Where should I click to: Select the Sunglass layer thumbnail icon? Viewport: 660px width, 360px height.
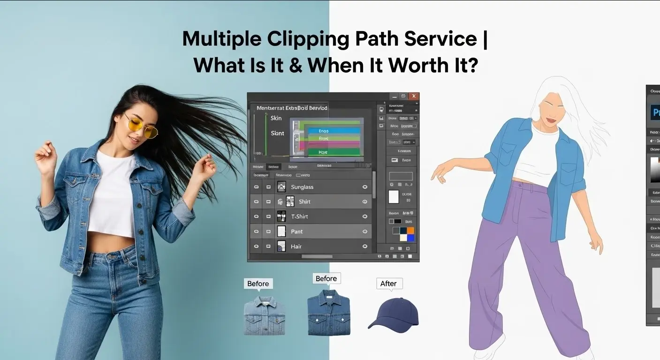click(281, 187)
